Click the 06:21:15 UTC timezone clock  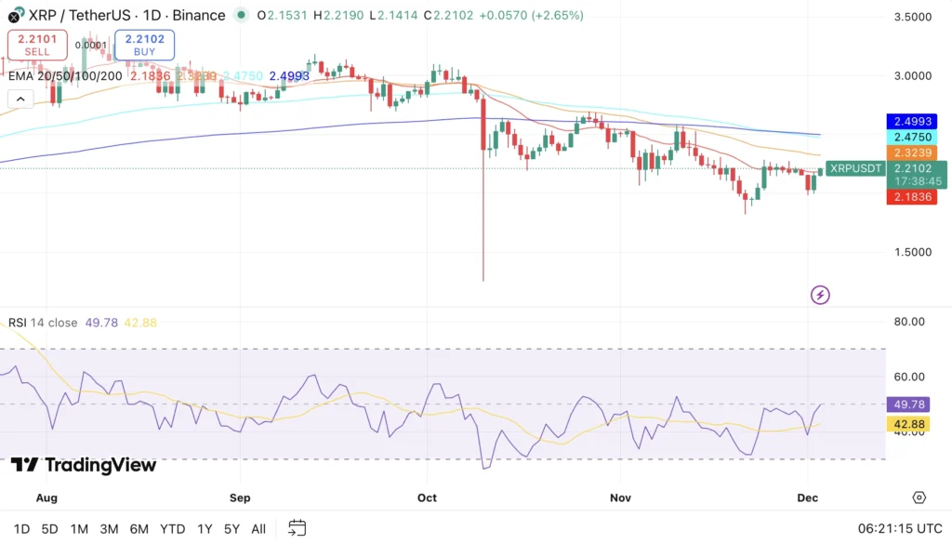[900, 529]
